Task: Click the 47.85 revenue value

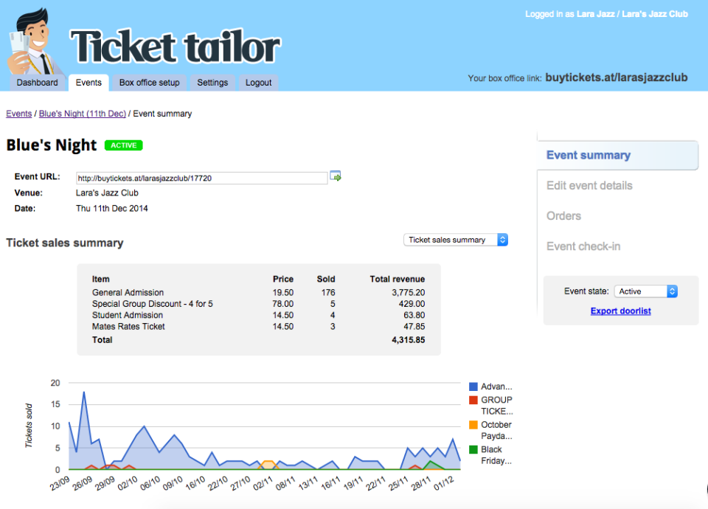Action: [x=414, y=327]
